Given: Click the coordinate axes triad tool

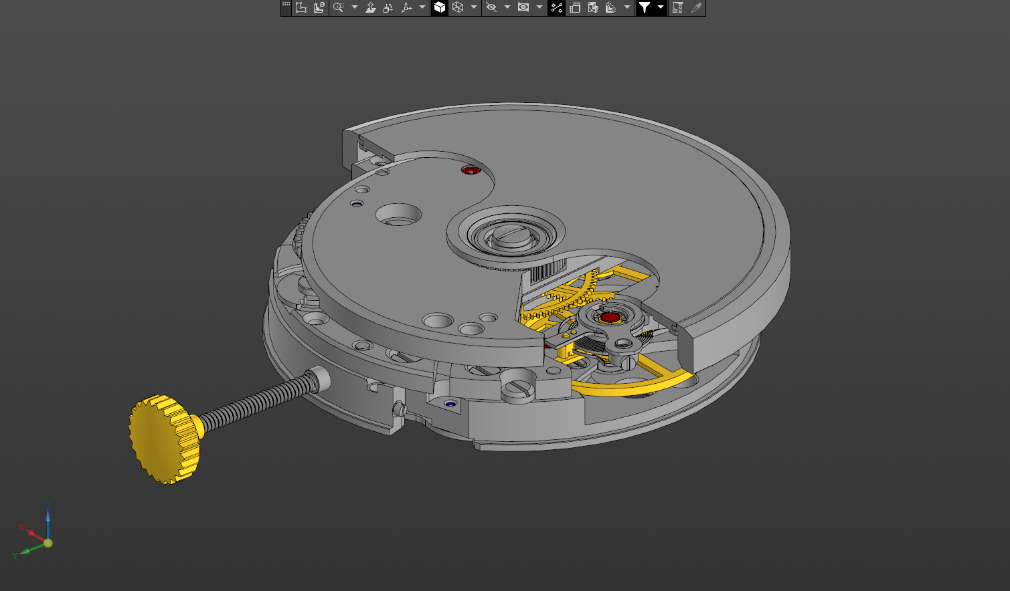Looking at the screenshot, I should coord(406,7).
